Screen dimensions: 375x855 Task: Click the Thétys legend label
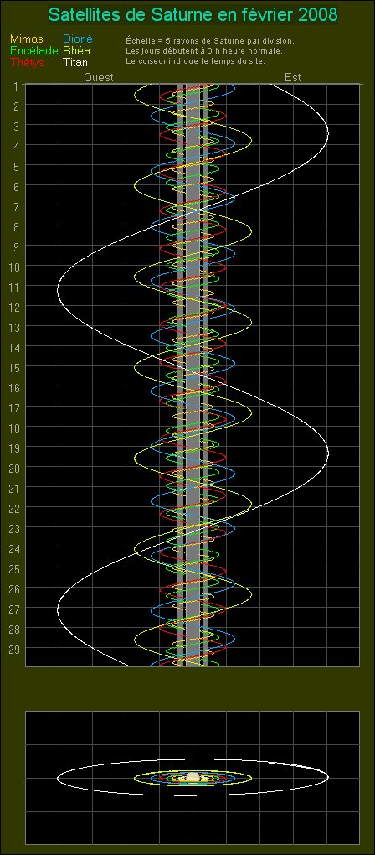point(28,63)
